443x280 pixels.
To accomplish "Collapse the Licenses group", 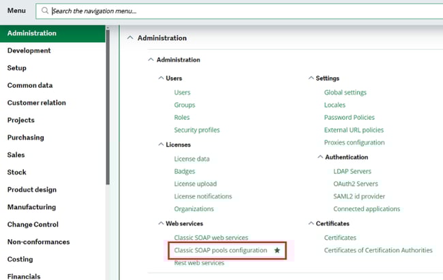I will tap(160, 144).
